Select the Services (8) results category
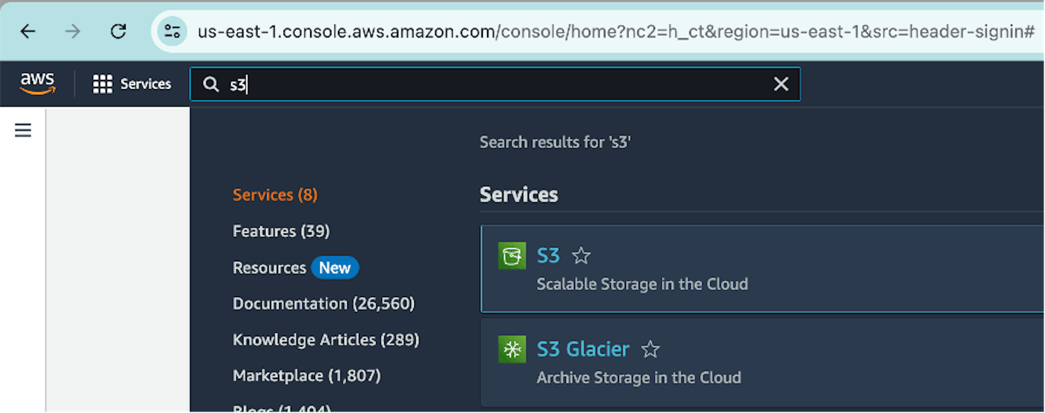This screenshot has width=1045, height=413. [275, 195]
